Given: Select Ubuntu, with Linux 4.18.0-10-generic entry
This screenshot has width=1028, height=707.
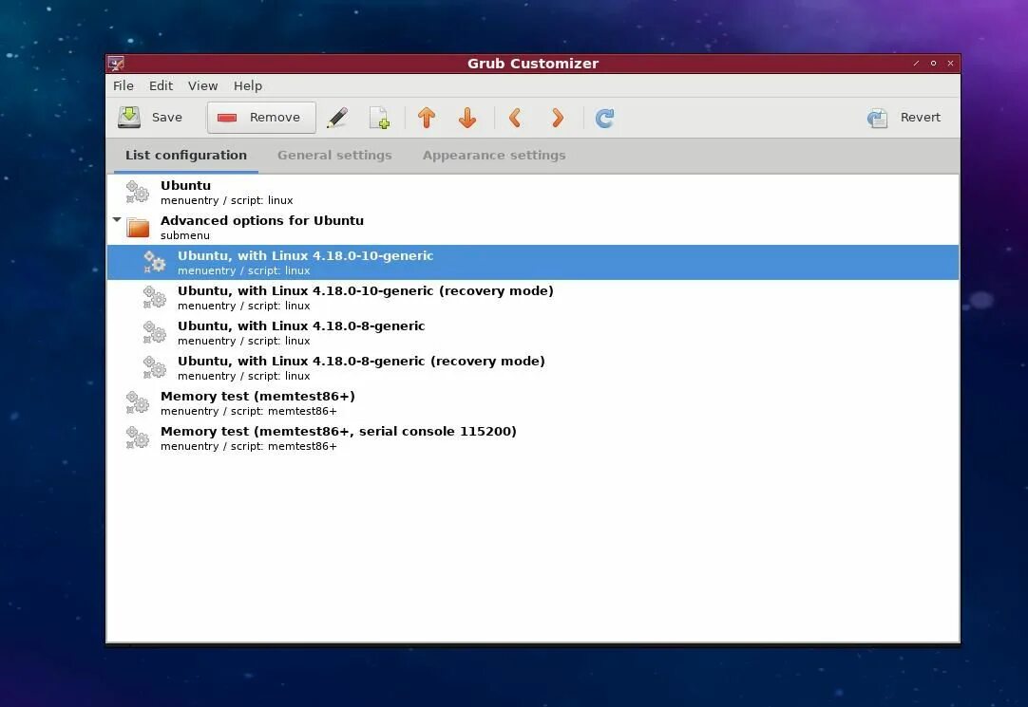Looking at the screenshot, I should point(532,263).
